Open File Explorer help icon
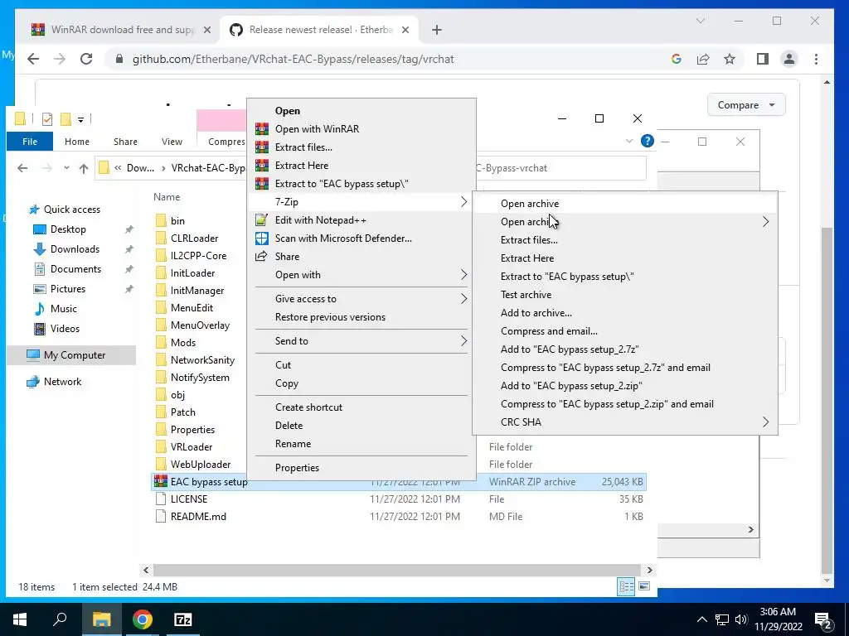Image resolution: width=849 pixels, height=636 pixels. click(647, 141)
